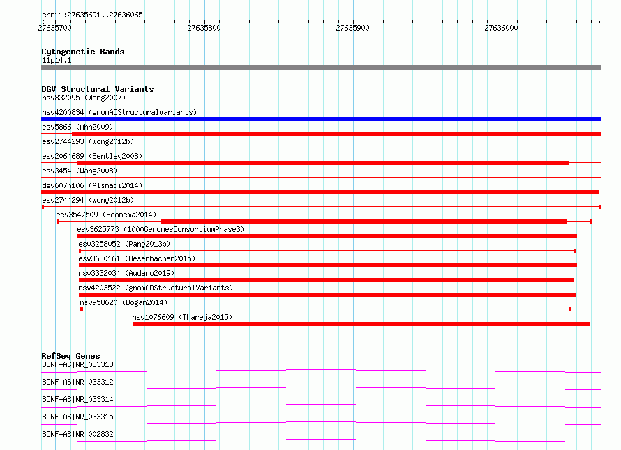Select variant nsv958620 (Dogan2014) label
The image size is (621, 450).
[124, 302]
